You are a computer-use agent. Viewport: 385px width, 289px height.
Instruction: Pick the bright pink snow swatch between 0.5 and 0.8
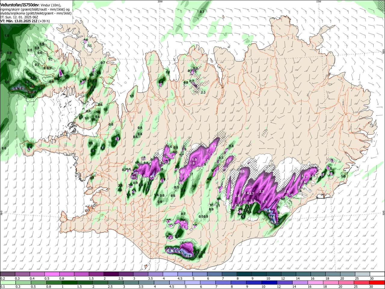tap(52, 274)
